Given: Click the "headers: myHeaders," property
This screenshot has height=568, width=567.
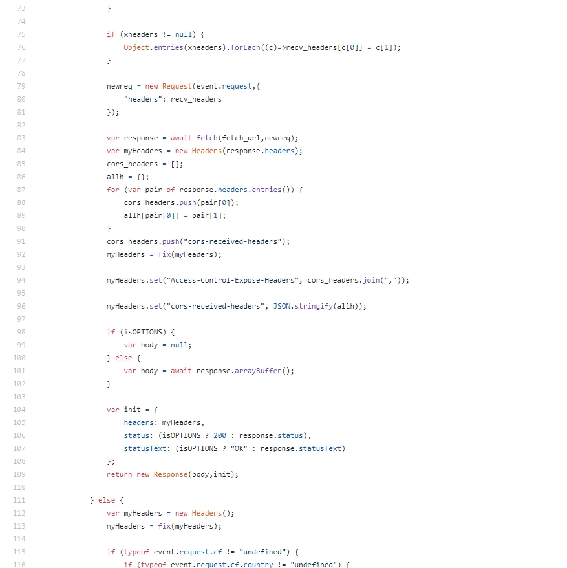Looking at the screenshot, I should pos(164,422).
